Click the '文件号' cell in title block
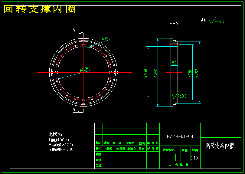Viewport: 245px width, 174px height. [130, 143]
